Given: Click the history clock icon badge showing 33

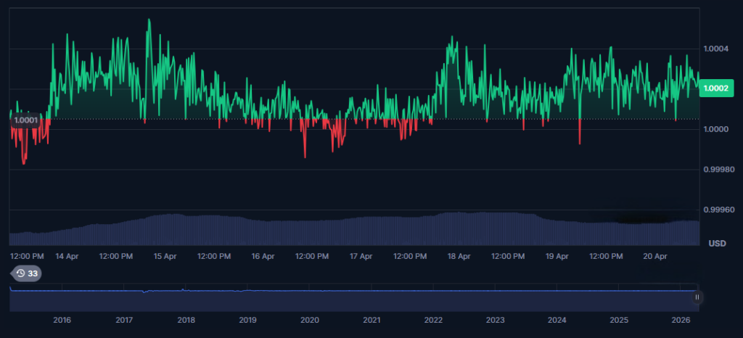Looking at the screenshot, I should pos(26,273).
